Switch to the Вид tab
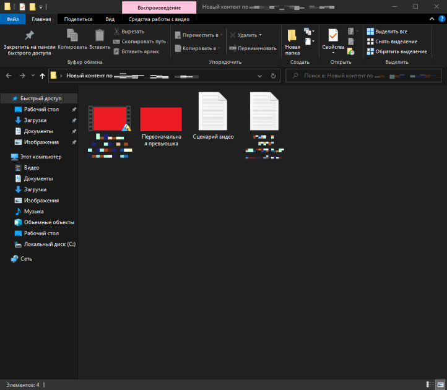Image resolution: width=447 pixels, height=390 pixels. pyautogui.click(x=110, y=19)
